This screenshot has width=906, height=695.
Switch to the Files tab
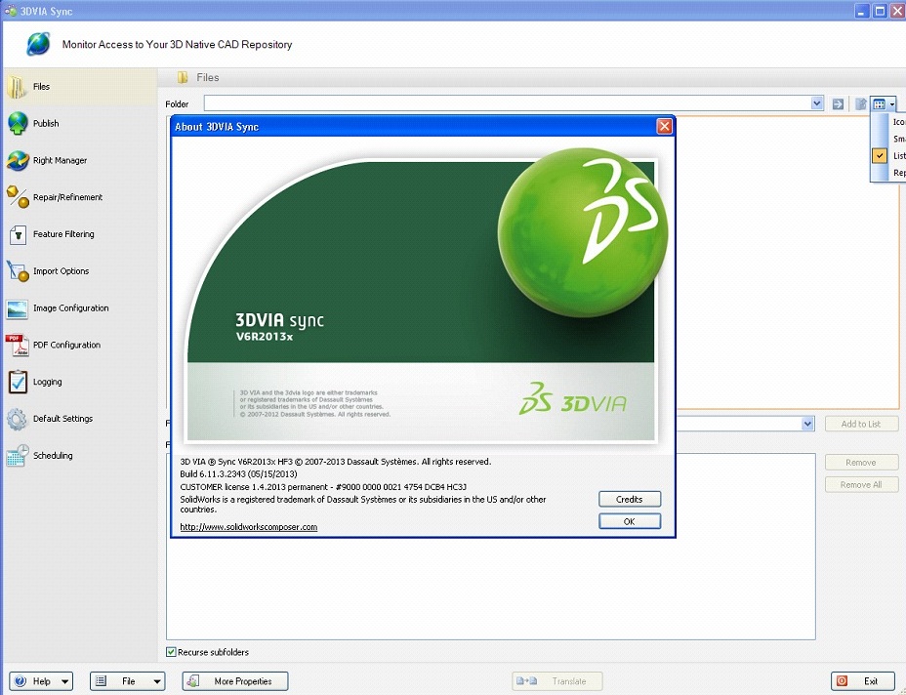(x=40, y=86)
